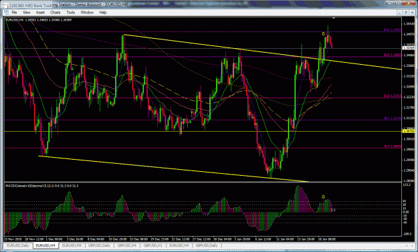Click the 61.8 Fibonacci level label

point(393,96)
